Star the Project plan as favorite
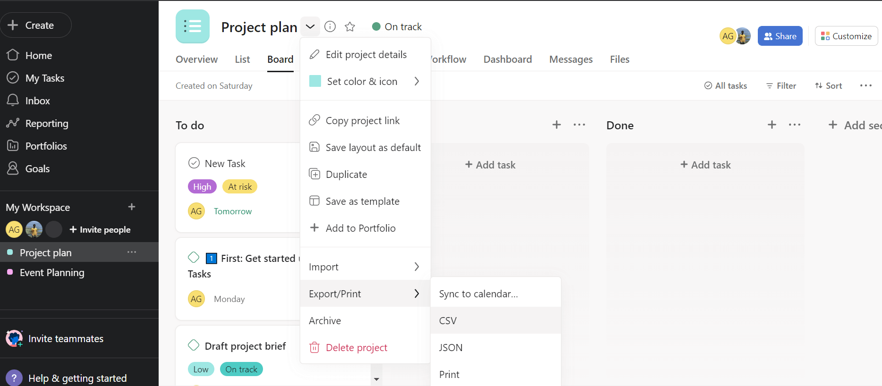The image size is (882, 386). (x=350, y=26)
